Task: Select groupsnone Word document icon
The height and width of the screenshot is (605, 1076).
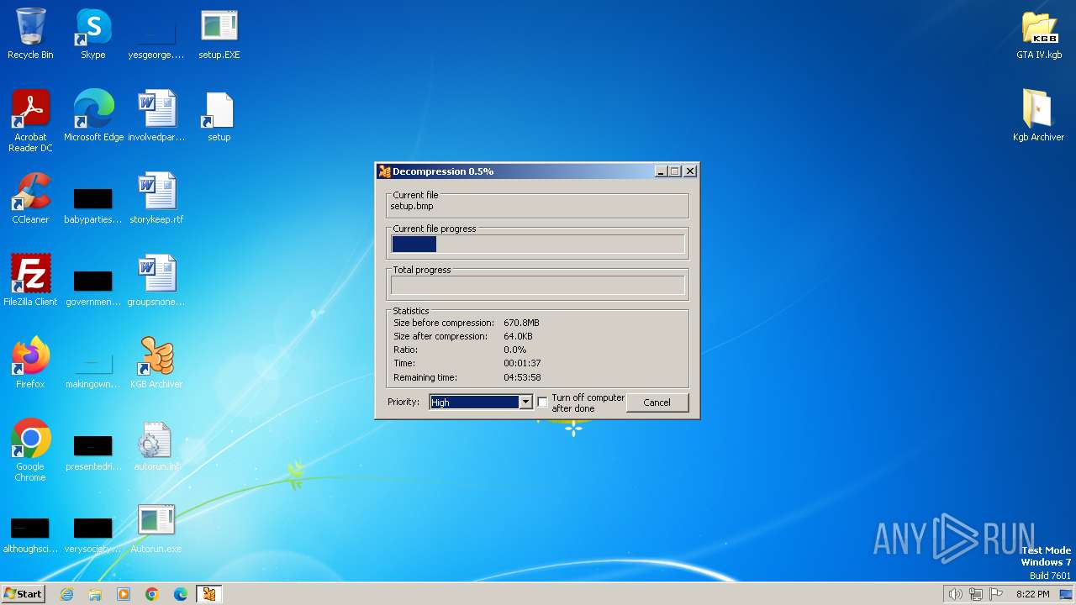Action: tap(156, 281)
